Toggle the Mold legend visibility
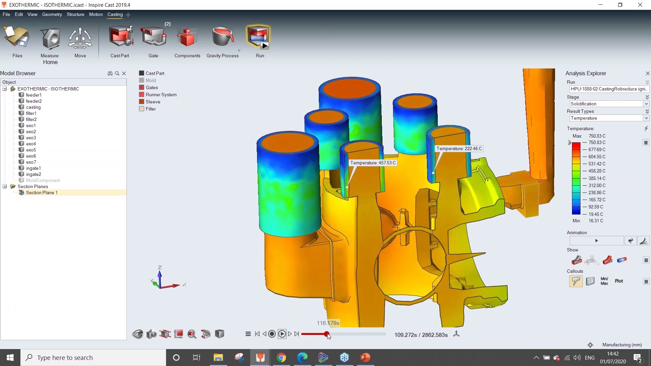The width and height of the screenshot is (651, 366). click(x=142, y=80)
